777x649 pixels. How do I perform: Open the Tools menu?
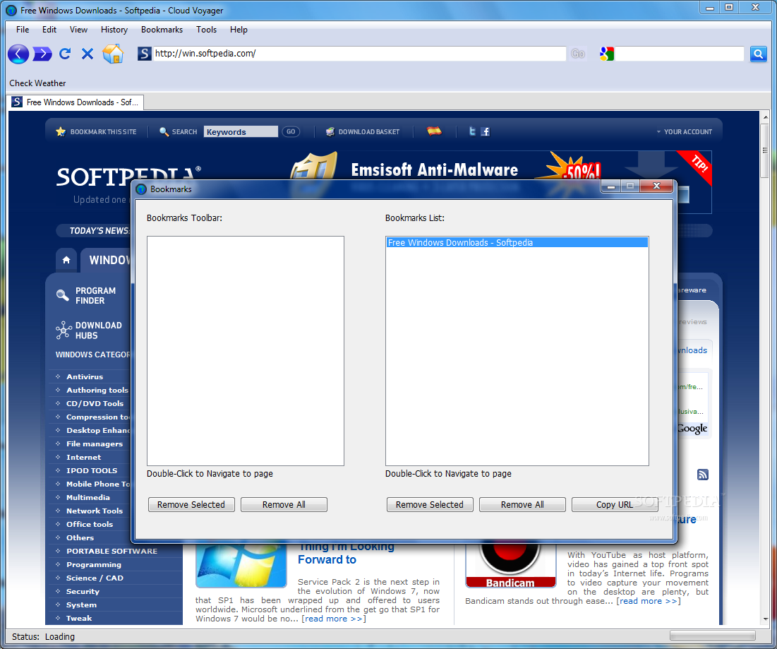click(206, 29)
